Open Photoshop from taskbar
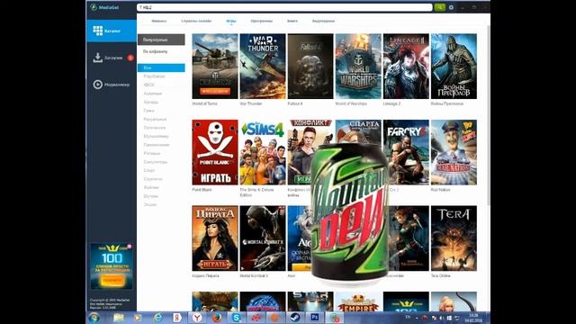 [315, 318]
